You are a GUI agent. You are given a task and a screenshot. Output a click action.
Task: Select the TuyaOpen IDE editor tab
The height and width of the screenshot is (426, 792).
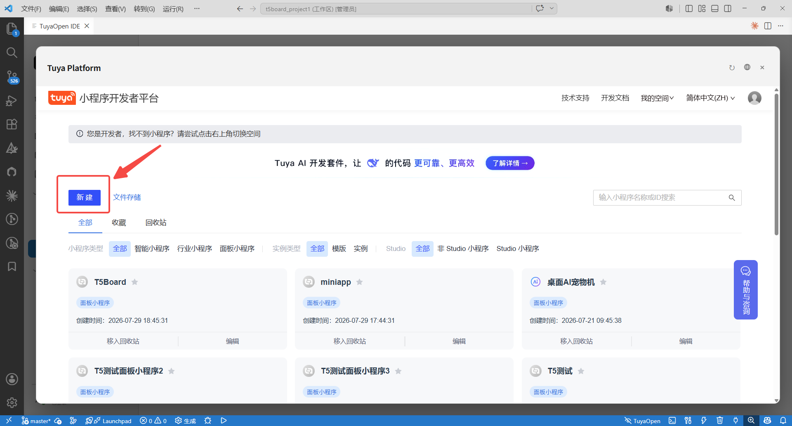point(59,26)
